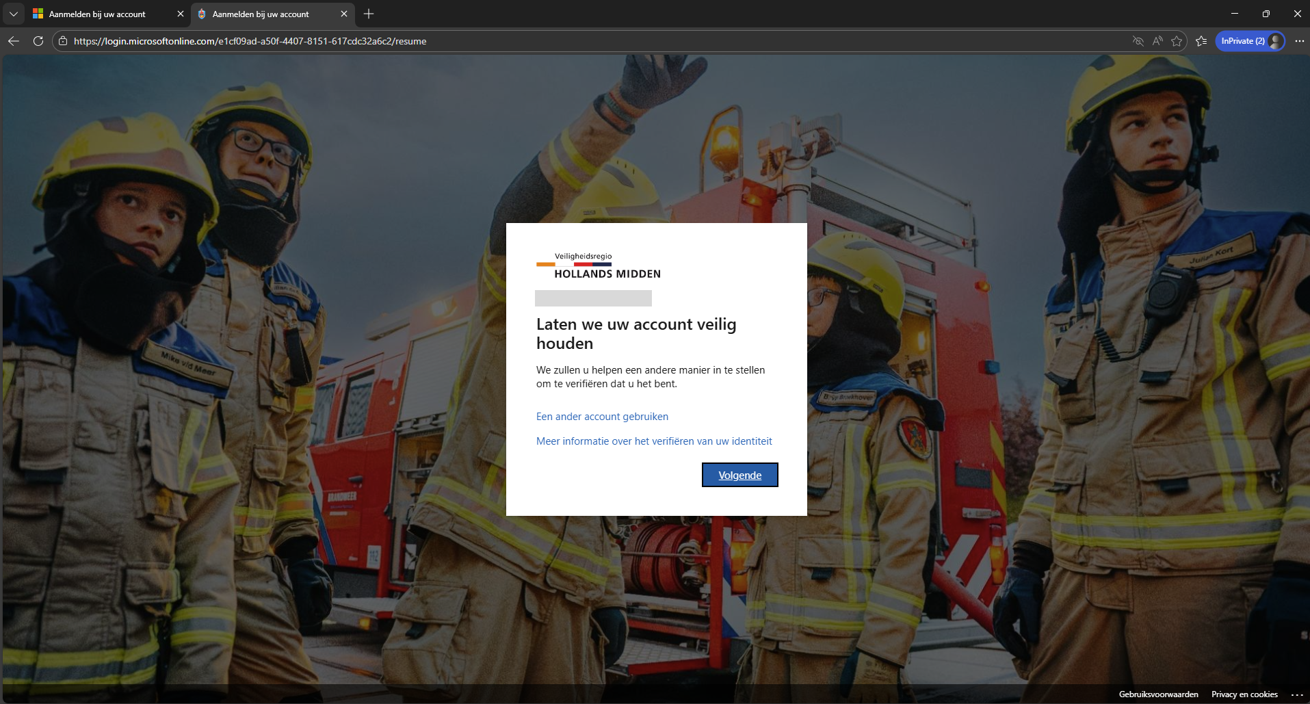Screen dimensions: 1310x704
Task: Click the browser back arrow
Action: point(14,41)
